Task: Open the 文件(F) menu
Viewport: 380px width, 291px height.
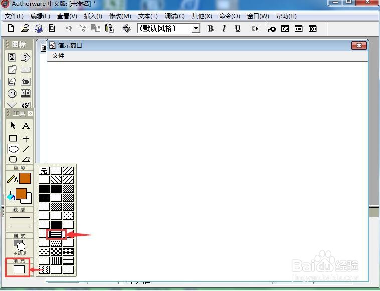Action: pyautogui.click(x=14, y=16)
